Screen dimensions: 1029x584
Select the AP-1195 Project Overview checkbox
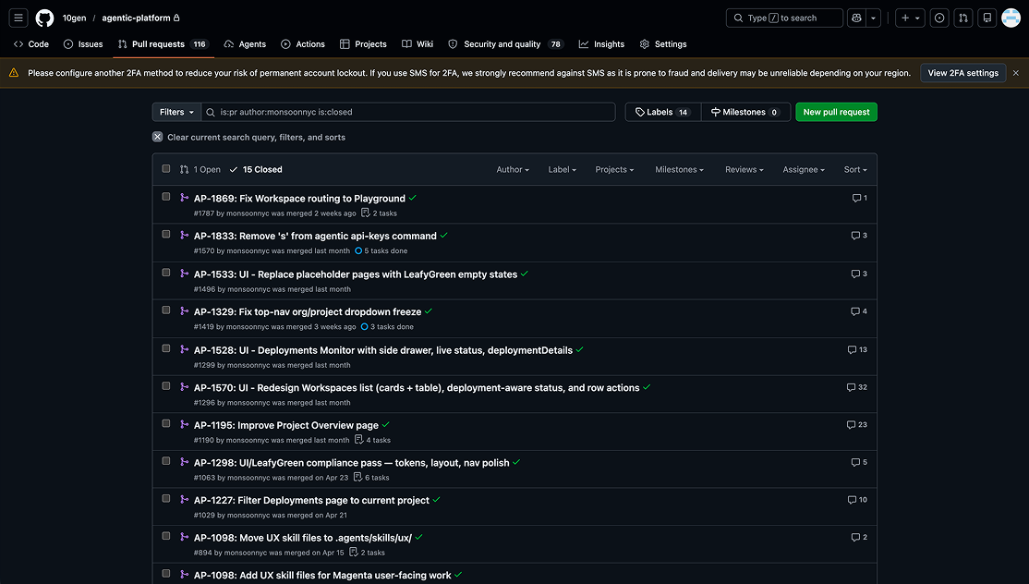[x=166, y=423]
